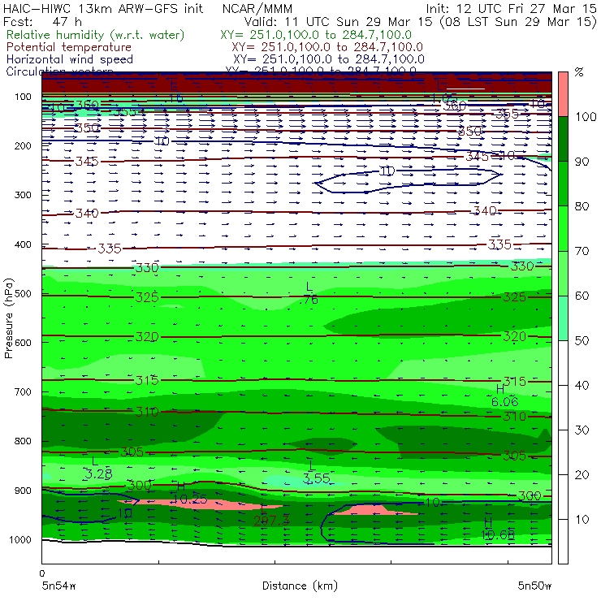Click the '5n50w' end location label
The width and height of the screenshot is (601, 601).
[x=534, y=586]
